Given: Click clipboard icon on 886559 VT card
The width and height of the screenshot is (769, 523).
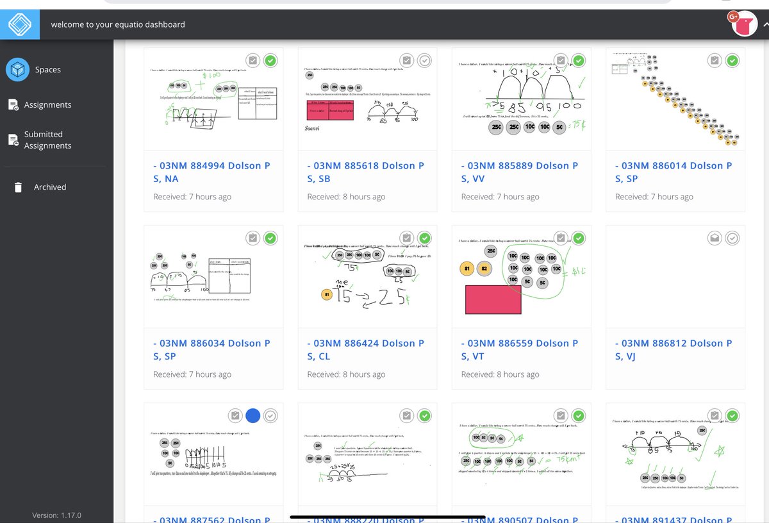Looking at the screenshot, I should [x=561, y=238].
